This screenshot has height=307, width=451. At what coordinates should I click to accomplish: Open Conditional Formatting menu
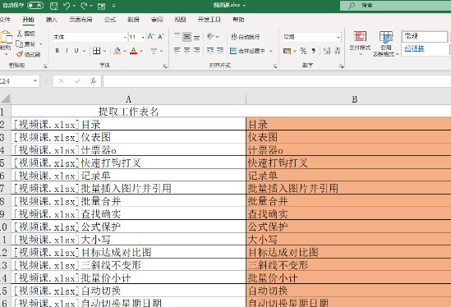pyautogui.click(x=360, y=41)
